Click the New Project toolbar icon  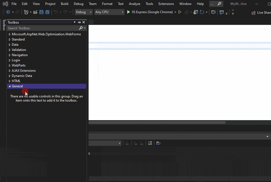pos(26,12)
